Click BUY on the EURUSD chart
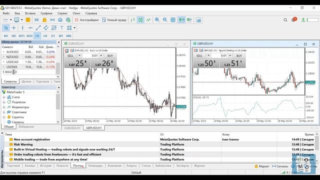This screenshot has height=180, width=320. pos(110,55)
